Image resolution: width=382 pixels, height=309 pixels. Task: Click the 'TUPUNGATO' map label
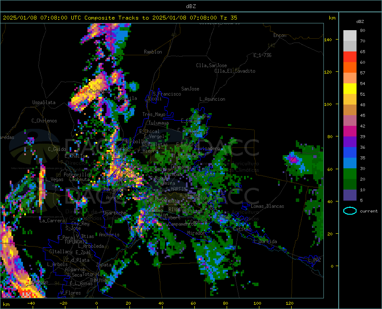(76, 242)
